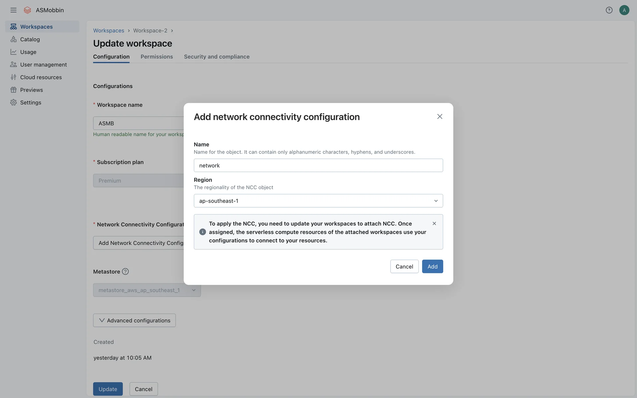This screenshot has height=398, width=637.
Task: Click the hamburger menu icon
Action: 13,10
